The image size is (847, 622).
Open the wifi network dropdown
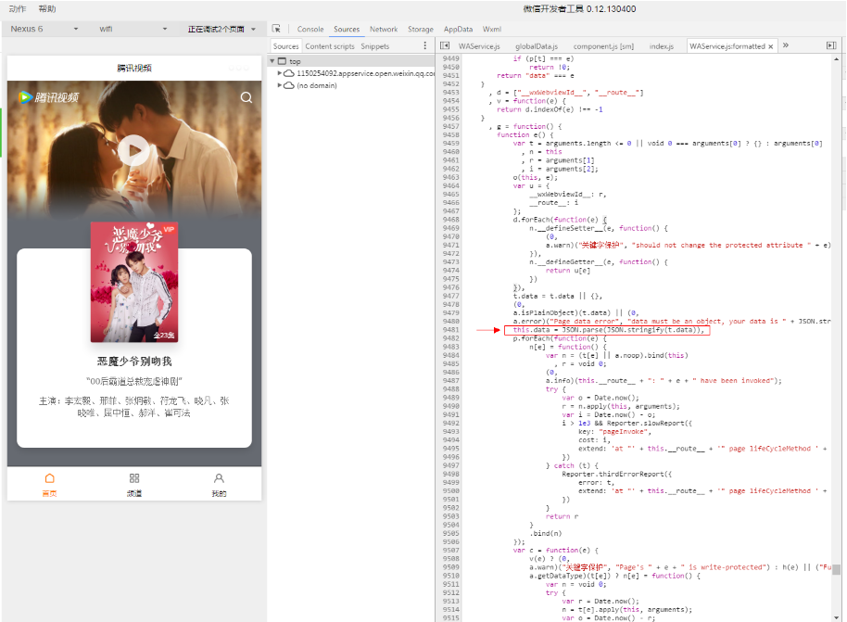tap(133, 29)
